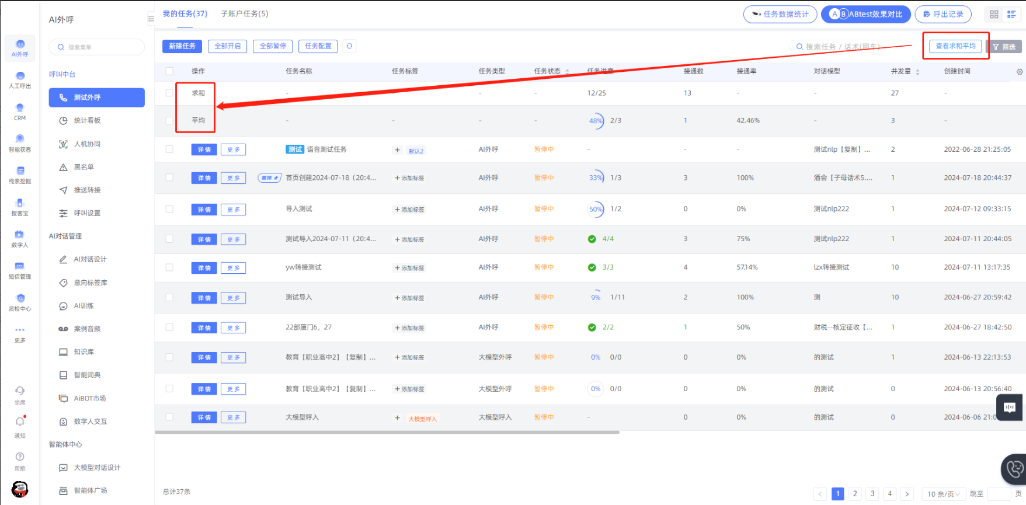Screen dimensions: 1026x505
Task: Open 更多 menu for 大模型呼入
Action: tap(234, 417)
